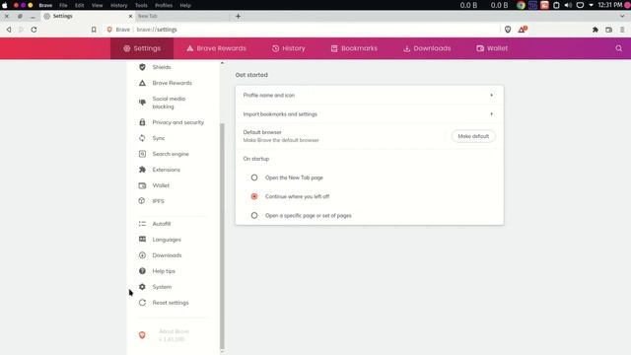The height and width of the screenshot is (355, 631).
Task: Search settings with the magnifier icon
Action: pos(619,48)
